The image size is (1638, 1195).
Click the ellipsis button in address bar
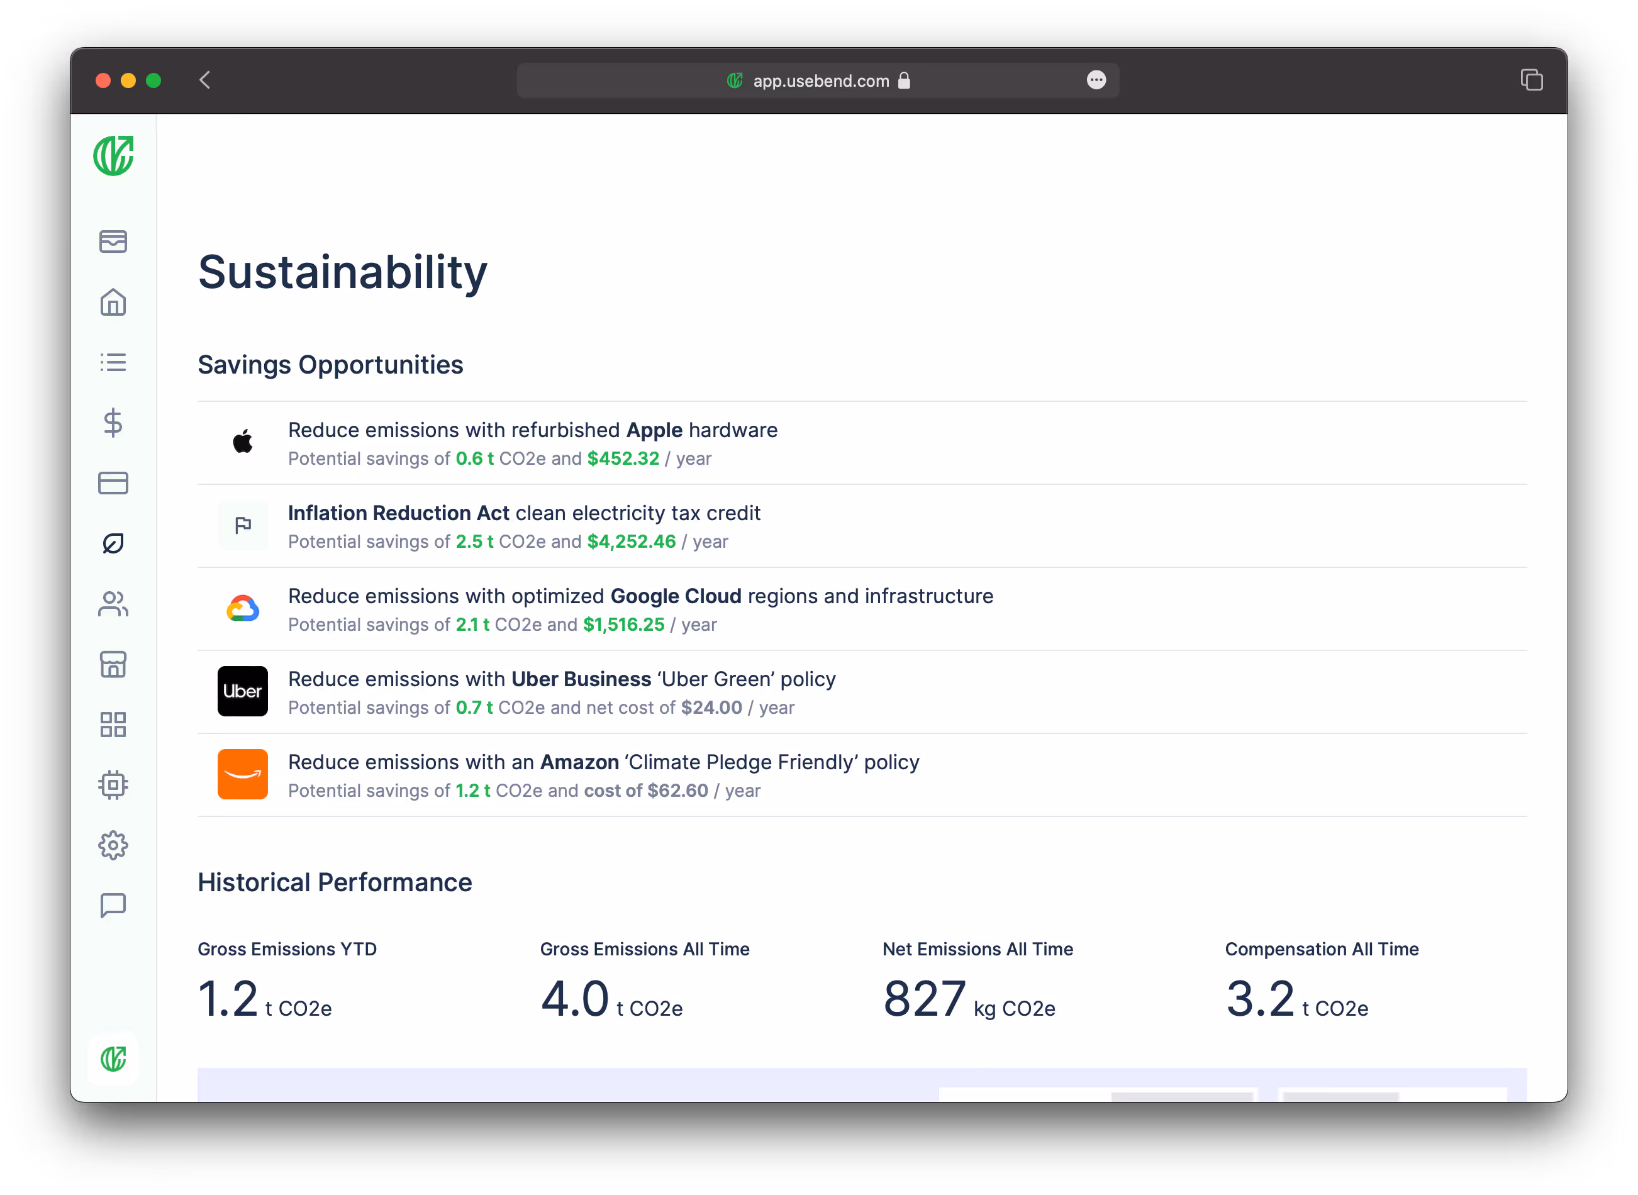pos(1096,81)
